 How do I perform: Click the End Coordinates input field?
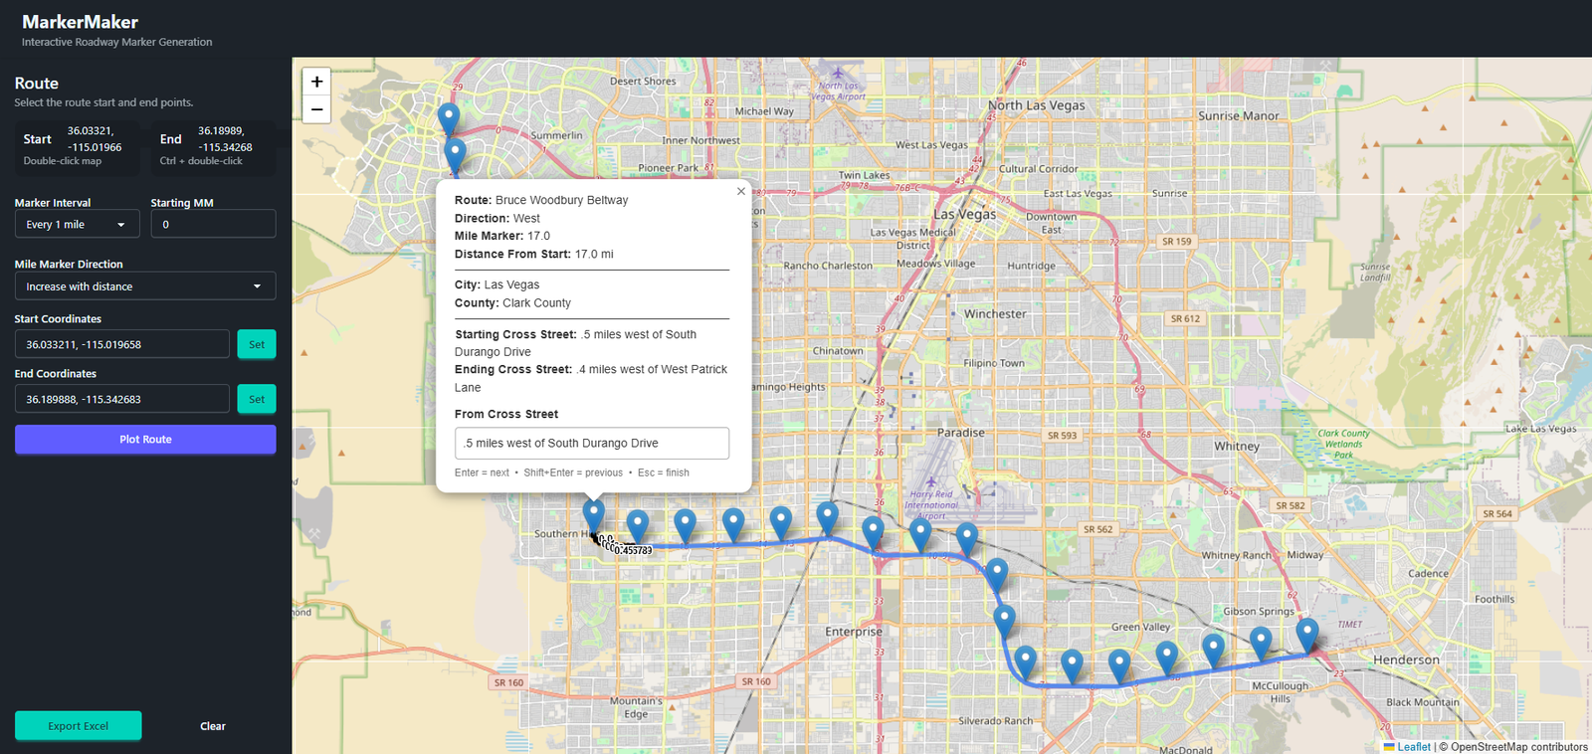122,399
